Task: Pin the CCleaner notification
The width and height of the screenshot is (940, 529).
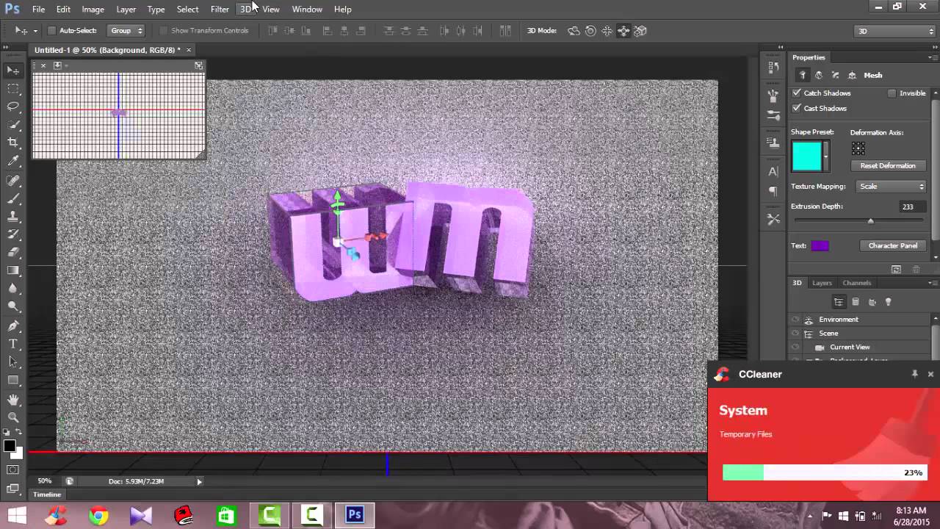Action: [x=914, y=374]
